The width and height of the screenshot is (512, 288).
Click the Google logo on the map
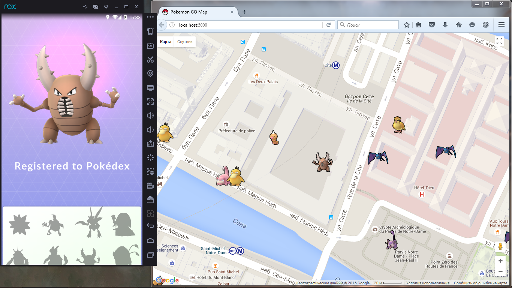coord(167,280)
